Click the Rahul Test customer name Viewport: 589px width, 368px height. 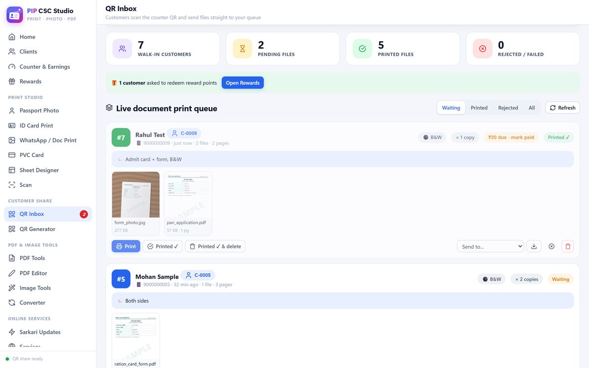(150, 135)
